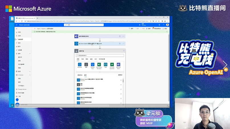230x129 pixels.
Task: Bookmark the page with the star icon
Action: 159,21
